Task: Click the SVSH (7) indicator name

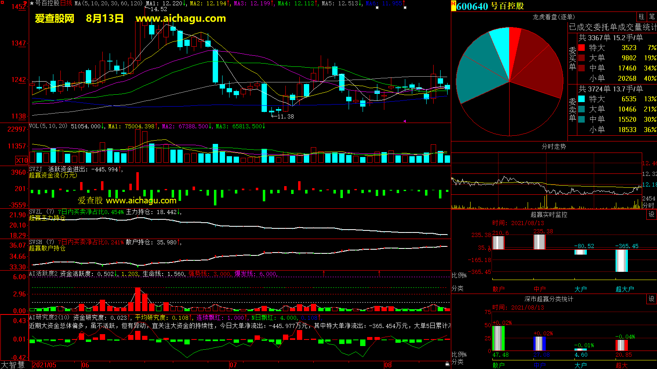Action: [x=41, y=242]
